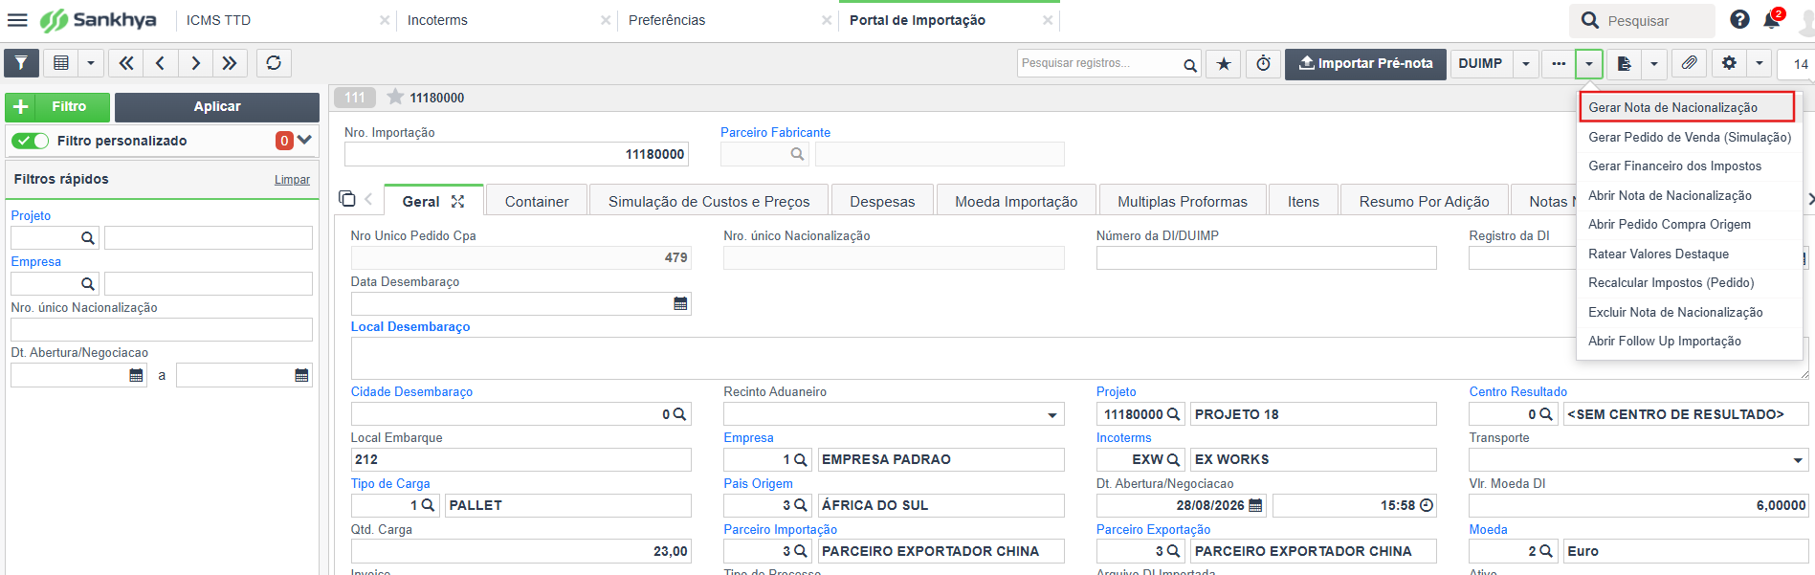Refresh records with the reload icon
This screenshot has width=1815, height=575.
click(x=274, y=63)
